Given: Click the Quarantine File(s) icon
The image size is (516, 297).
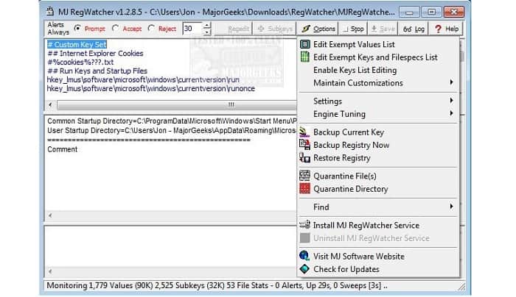Looking at the screenshot, I should (304, 176).
